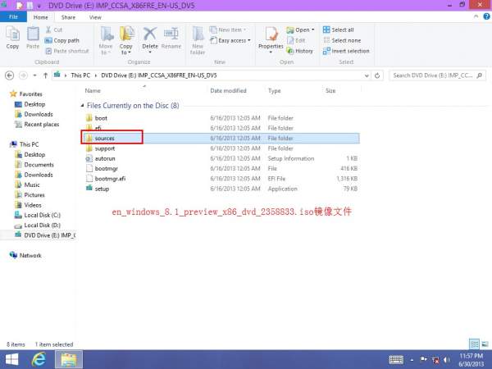Switch to large icons view in status bar
The image size is (492, 369).
(x=485, y=344)
